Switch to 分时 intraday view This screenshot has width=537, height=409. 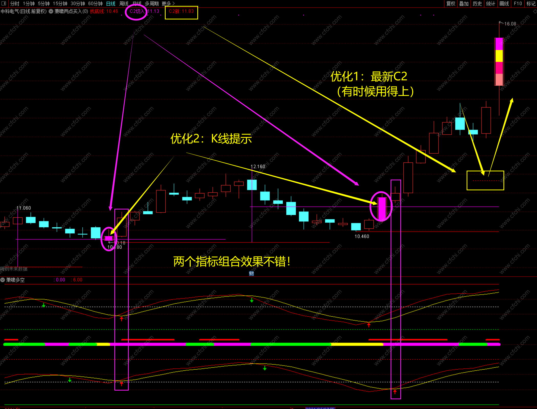tap(15, 4)
